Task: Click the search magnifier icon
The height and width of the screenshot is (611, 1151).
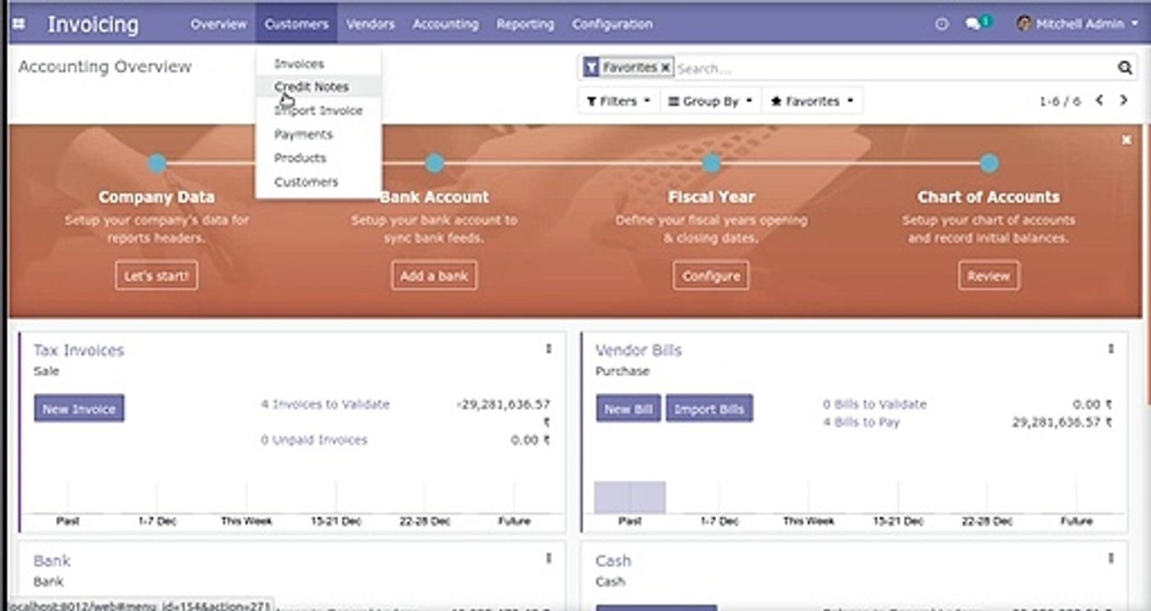Action: click(1125, 68)
